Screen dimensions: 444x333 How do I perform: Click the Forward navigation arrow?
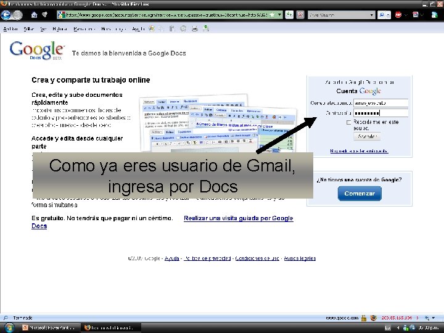pyautogui.click(x=17, y=15)
